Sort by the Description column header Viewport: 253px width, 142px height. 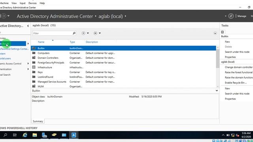click(x=92, y=42)
